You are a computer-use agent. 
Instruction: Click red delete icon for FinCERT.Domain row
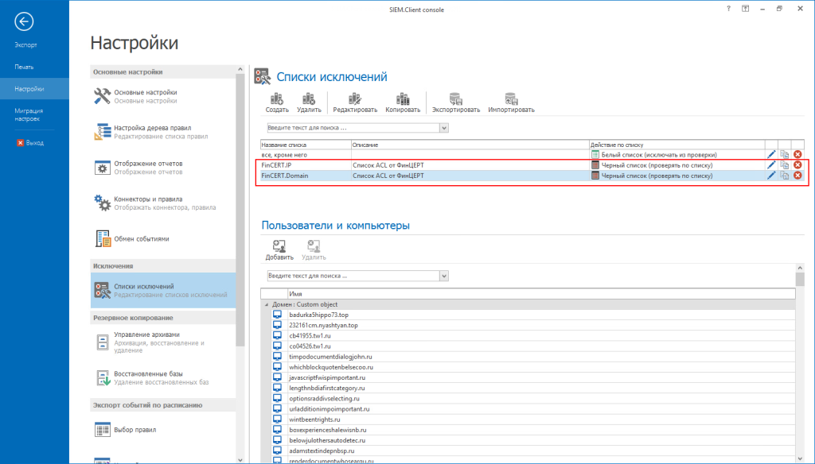(797, 176)
